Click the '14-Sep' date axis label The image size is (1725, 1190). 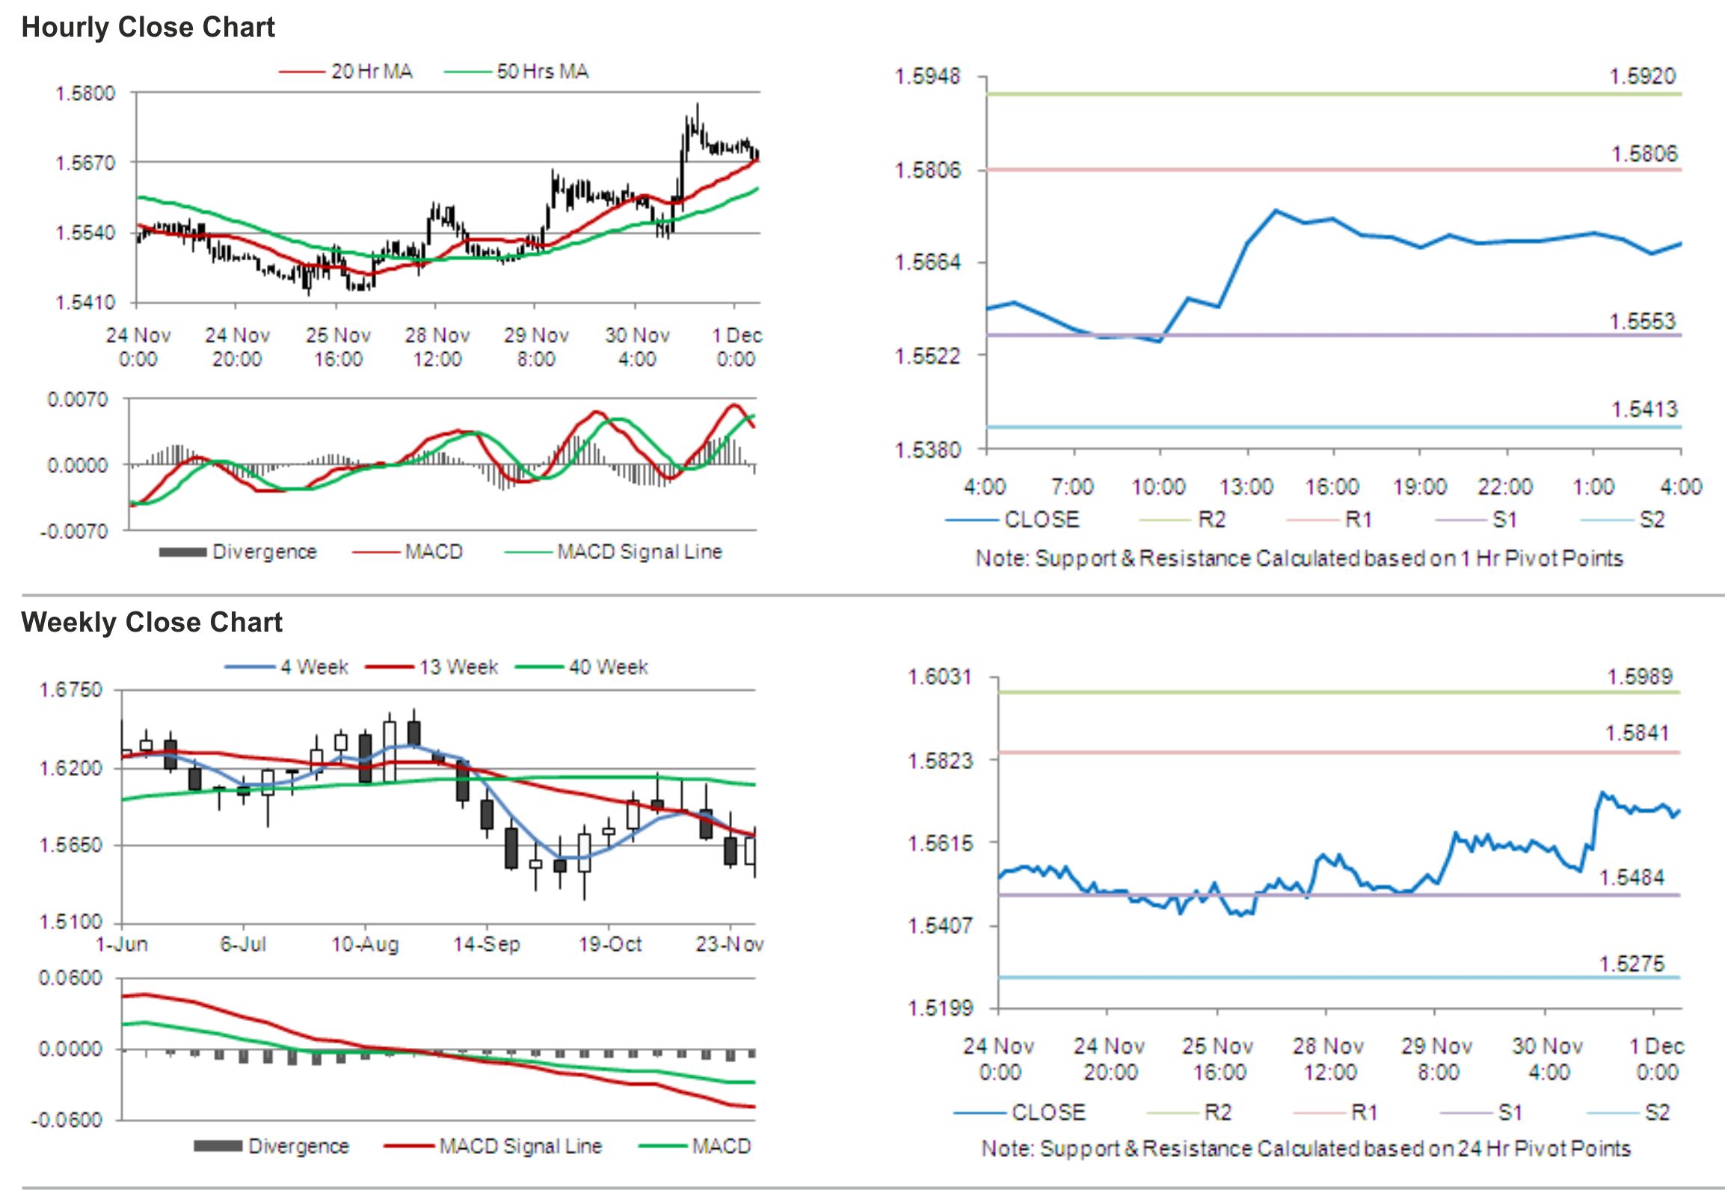(x=486, y=945)
